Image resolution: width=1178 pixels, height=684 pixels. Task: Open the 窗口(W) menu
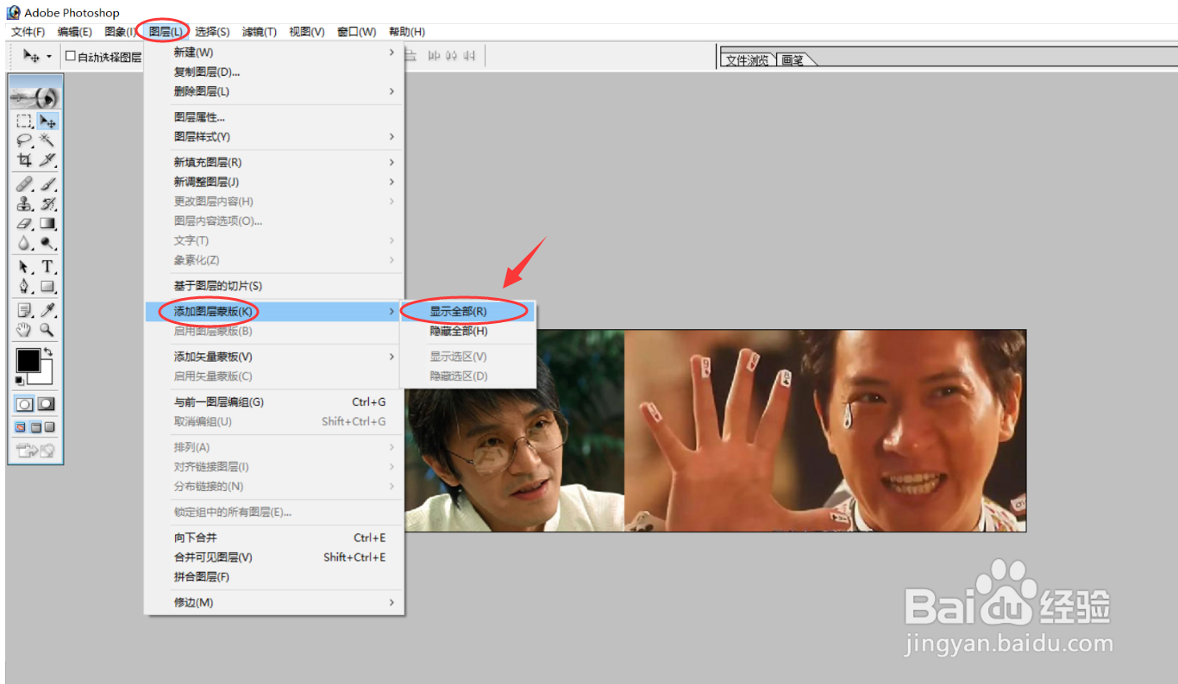[357, 32]
